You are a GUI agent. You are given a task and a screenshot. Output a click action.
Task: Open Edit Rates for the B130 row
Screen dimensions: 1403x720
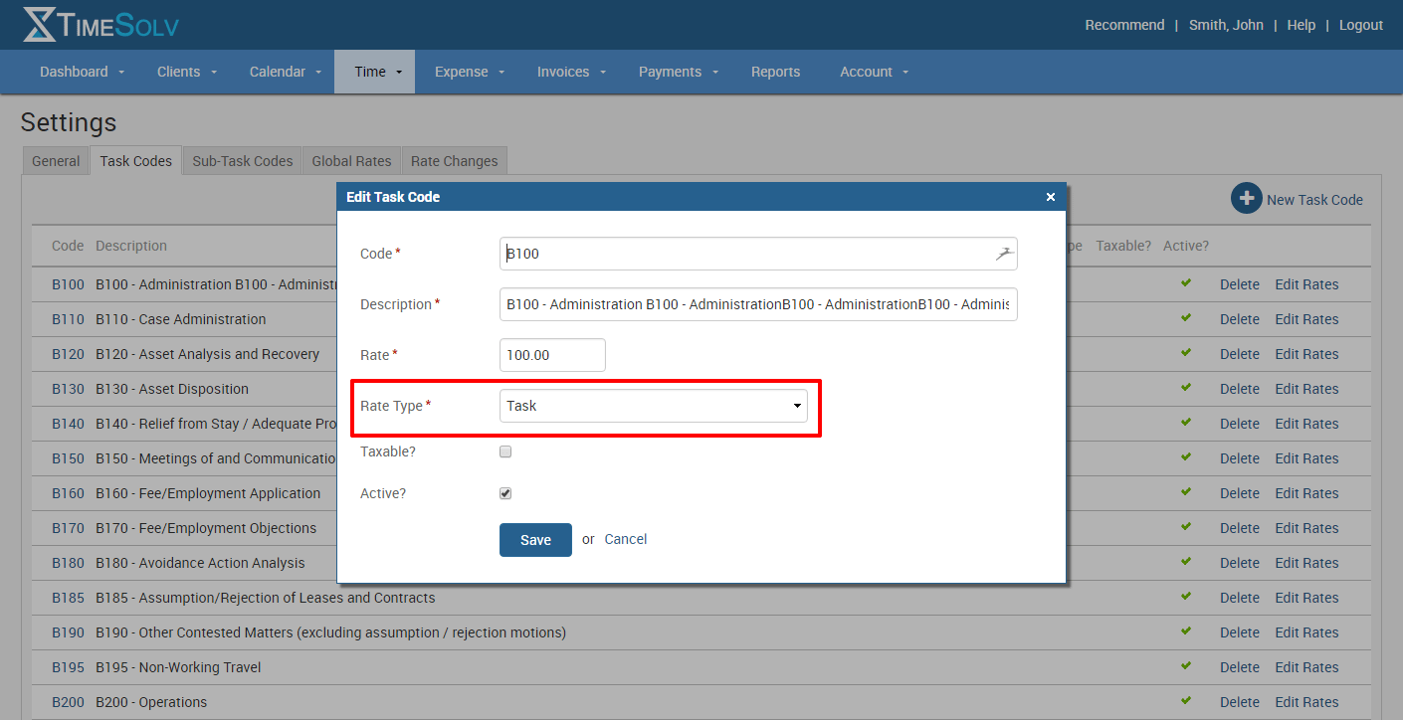[x=1306, y=388]
